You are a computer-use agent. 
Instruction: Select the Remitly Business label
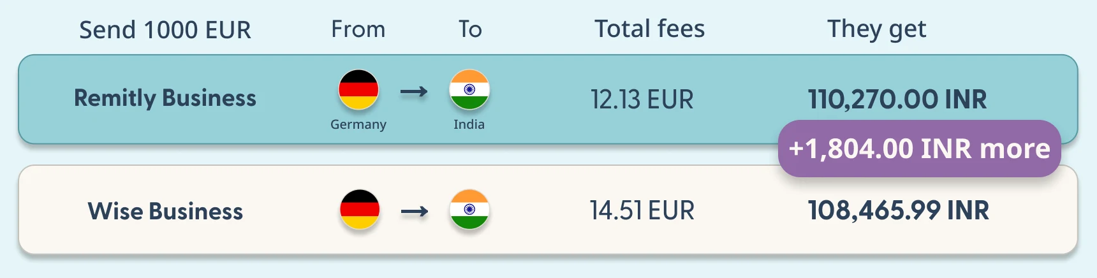tap(165, 98)
